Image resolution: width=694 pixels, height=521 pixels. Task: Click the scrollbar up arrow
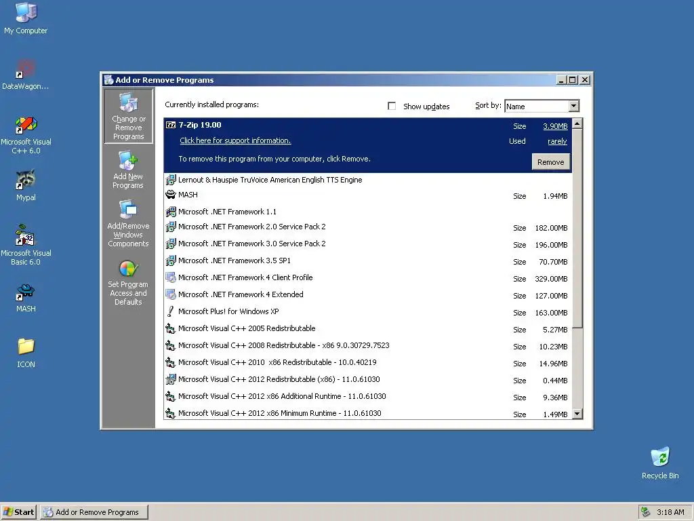click(x=577, y=123)
